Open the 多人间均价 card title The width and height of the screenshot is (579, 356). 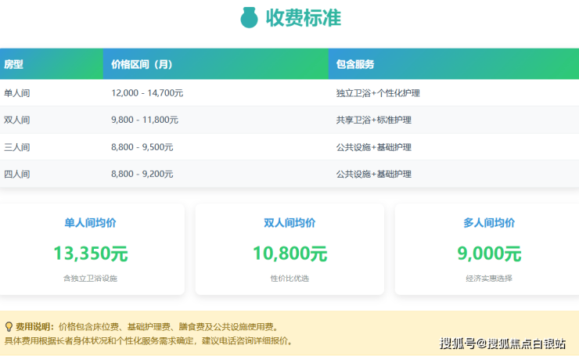(x=489, y=223)
